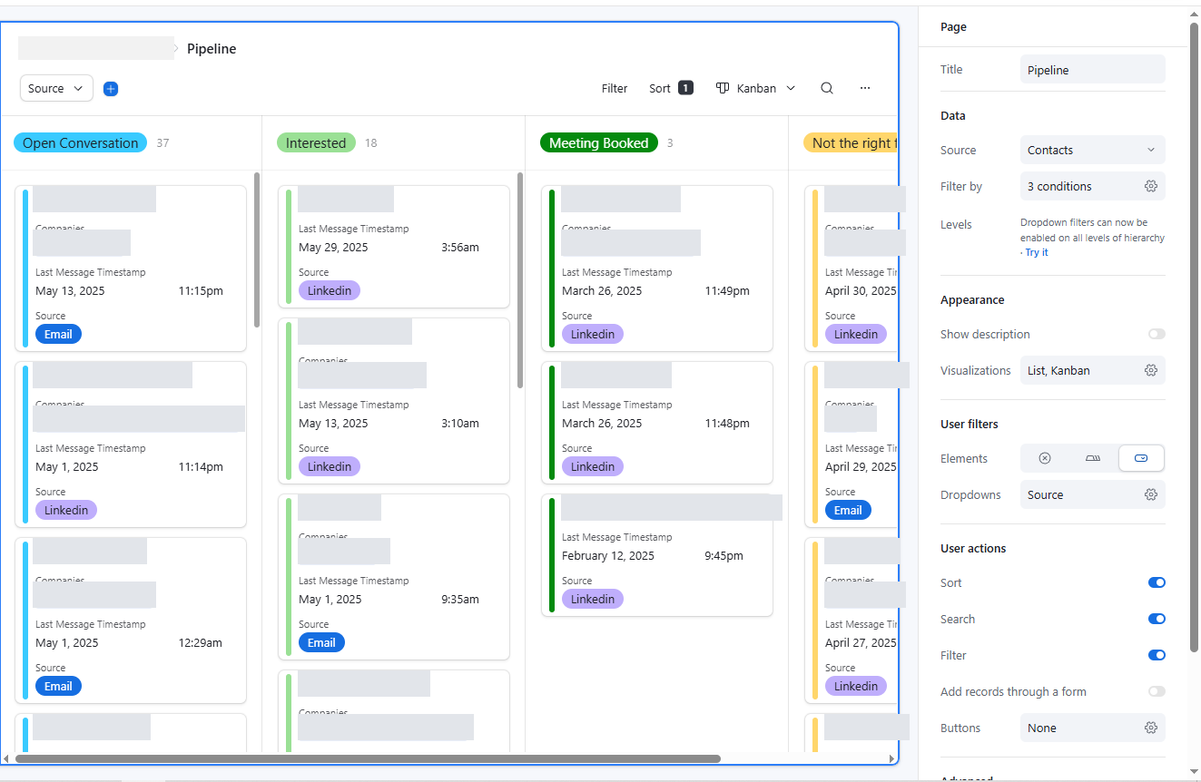The width and height of the screenshot is (1201, 782).
Task: Open the Buttons None field
Action: point(1093,728)
